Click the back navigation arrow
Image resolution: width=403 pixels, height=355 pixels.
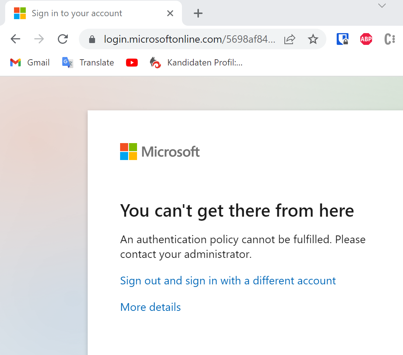pyautogui.click(x=15, y=39)
